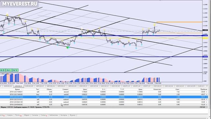The height and width of the screenshot is (119, 211).
Task: Open the Алерты terminal tab
Action: (x=10, y=115)
